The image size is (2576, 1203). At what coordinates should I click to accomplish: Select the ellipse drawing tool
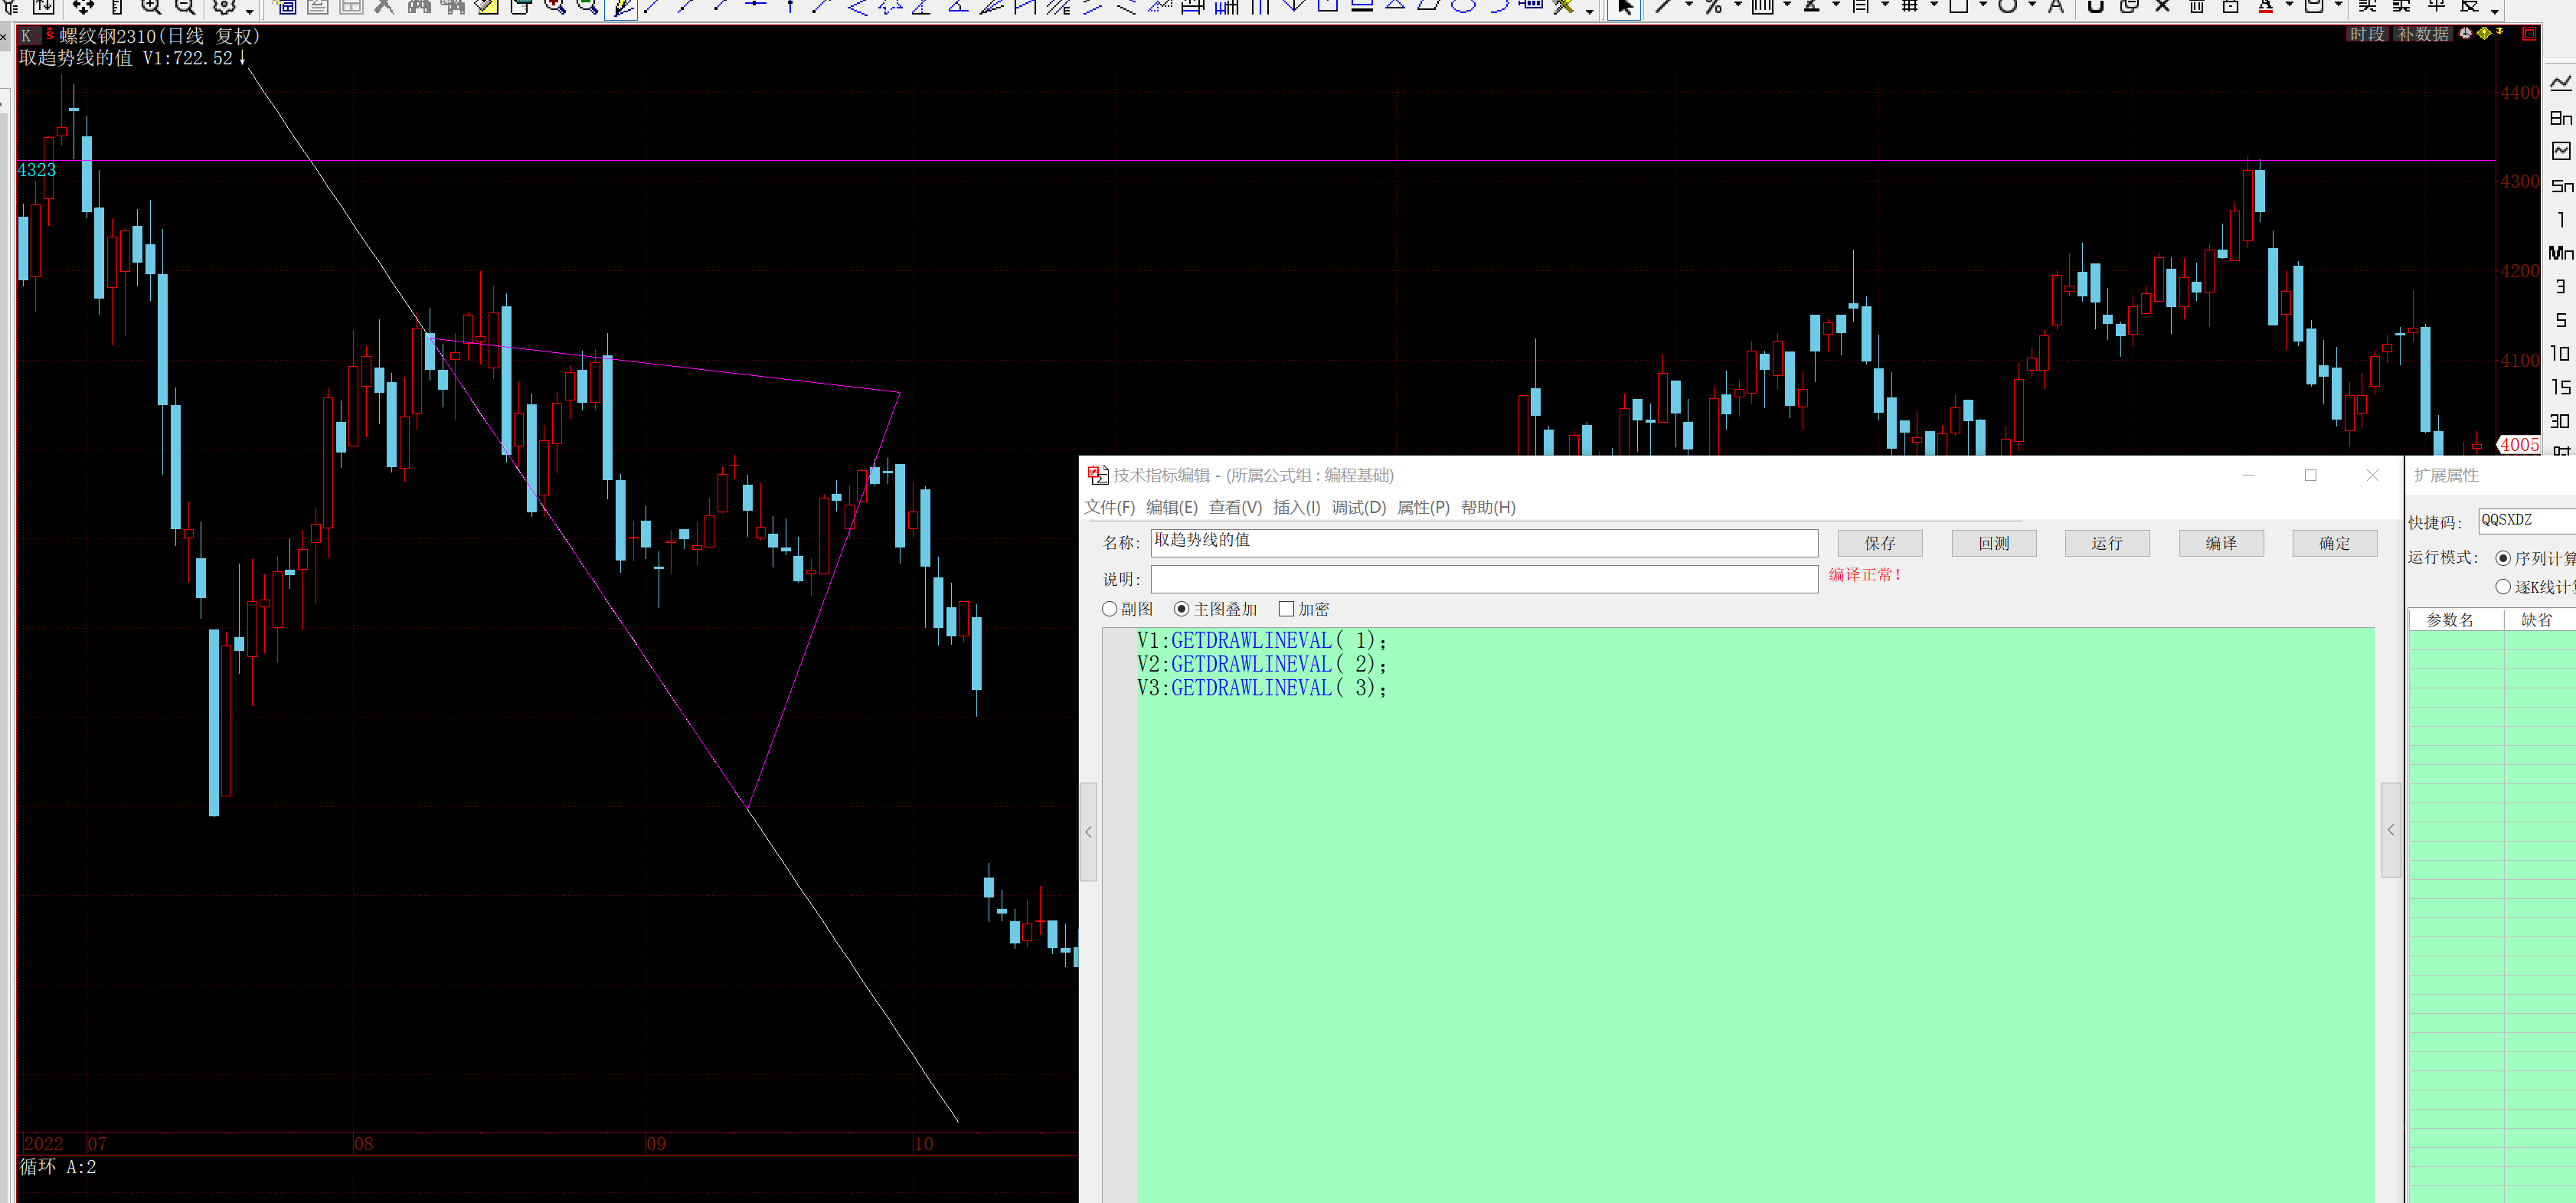[x=1463, y=6]
